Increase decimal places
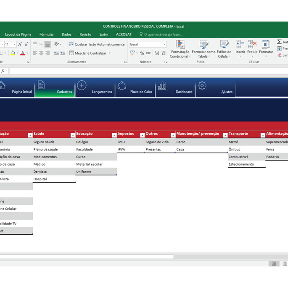 (x=157, y=53)
